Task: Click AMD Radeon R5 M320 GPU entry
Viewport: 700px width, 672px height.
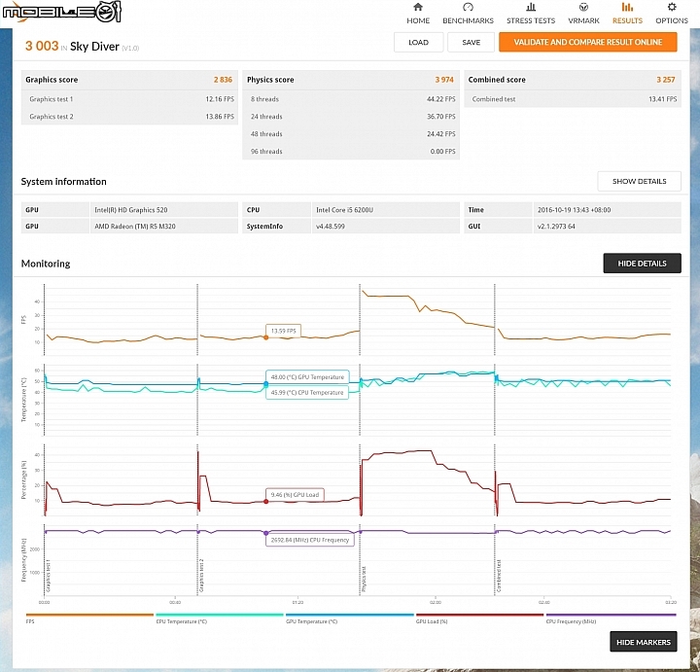Action: coord(135,227)
